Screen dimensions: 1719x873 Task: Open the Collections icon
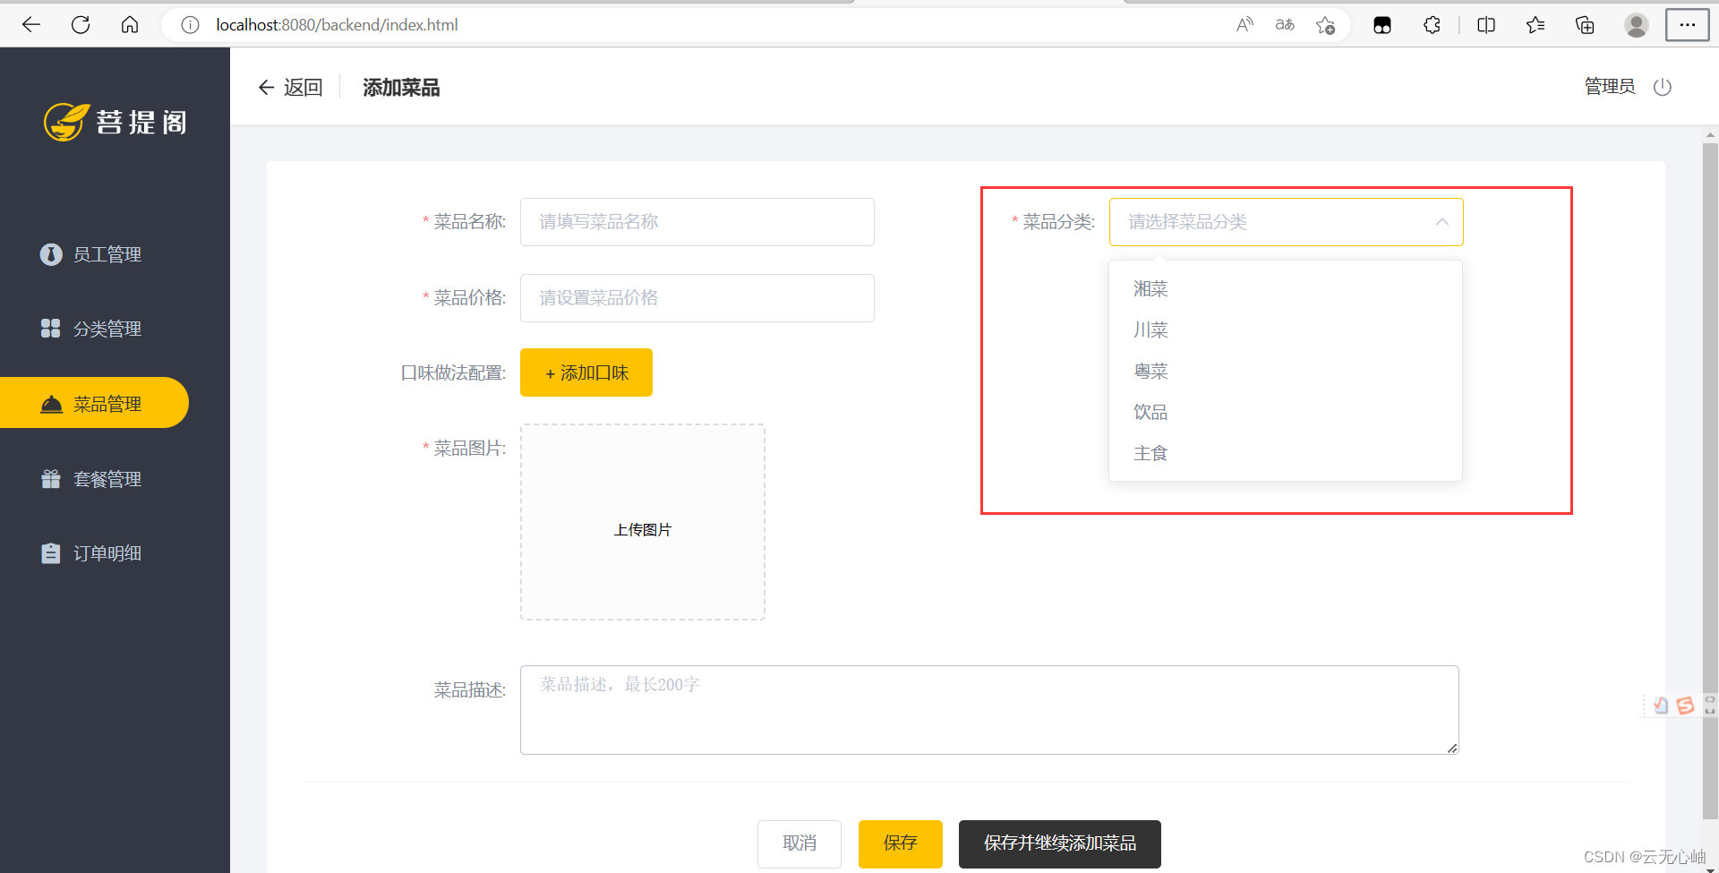1585,25
